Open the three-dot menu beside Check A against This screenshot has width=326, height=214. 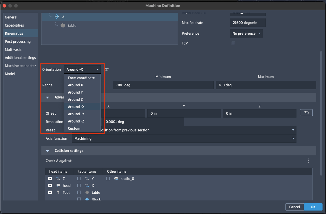tap(308, 161)
